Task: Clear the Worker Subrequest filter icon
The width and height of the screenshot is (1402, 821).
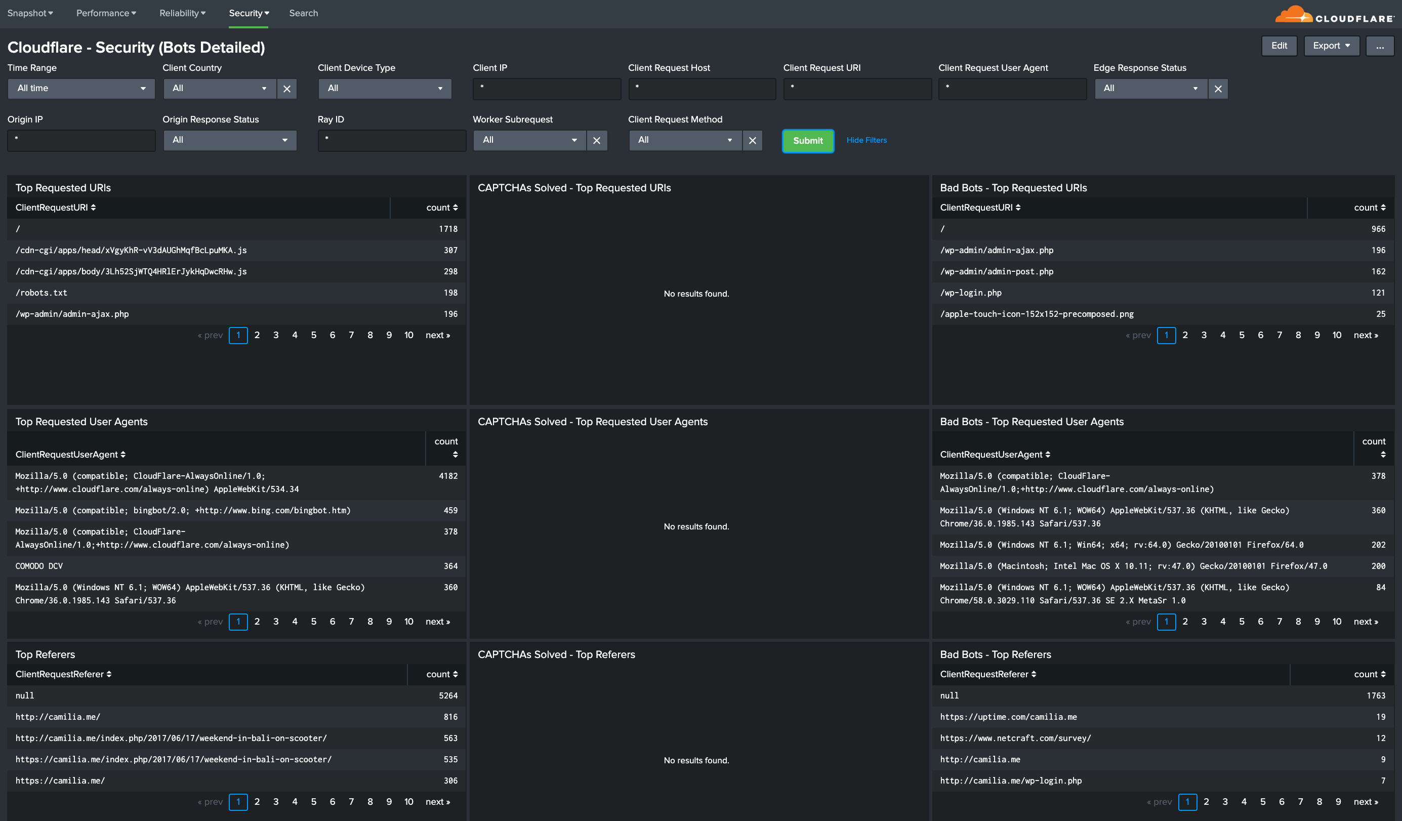Action: (596, 139)
